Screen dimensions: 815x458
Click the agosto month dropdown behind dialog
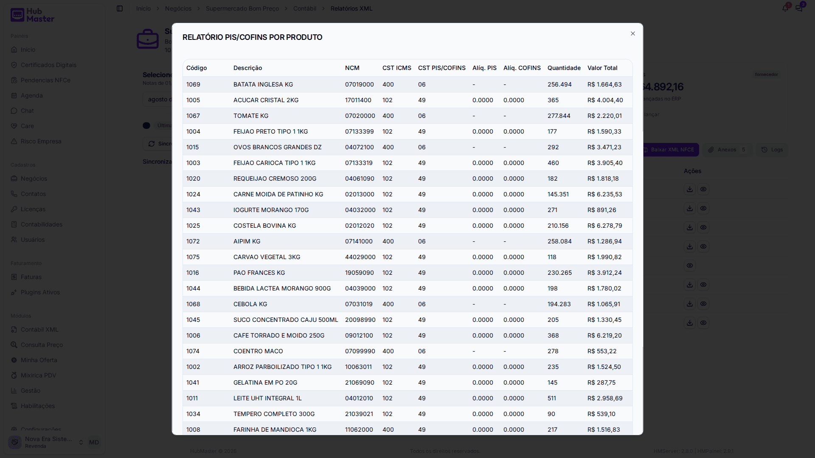[157, 99]
